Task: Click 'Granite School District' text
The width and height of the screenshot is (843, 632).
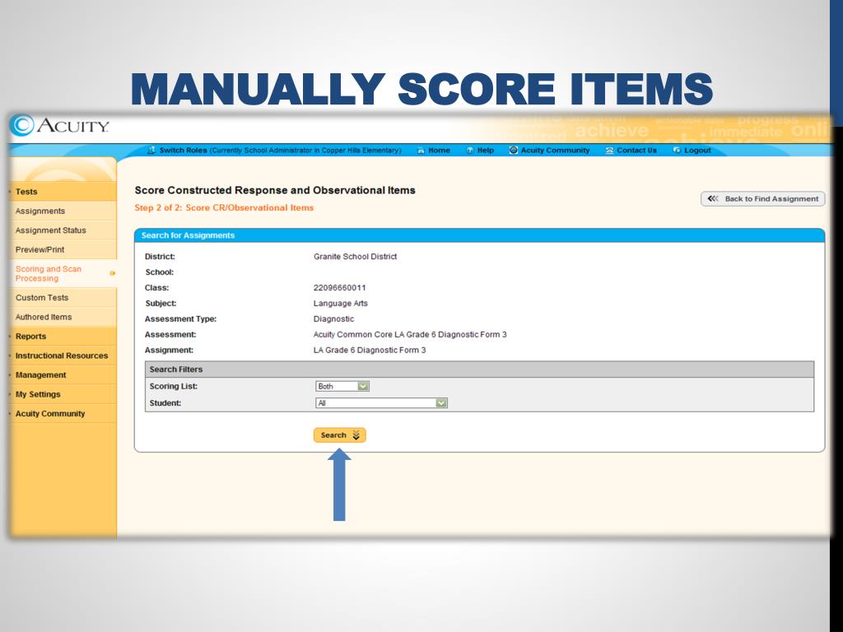Action: 356,257
